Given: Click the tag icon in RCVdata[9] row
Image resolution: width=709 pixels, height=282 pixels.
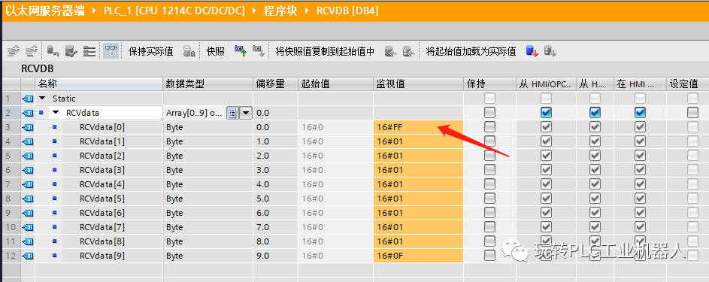Looking at the screenshot, I should coord(28,256).
